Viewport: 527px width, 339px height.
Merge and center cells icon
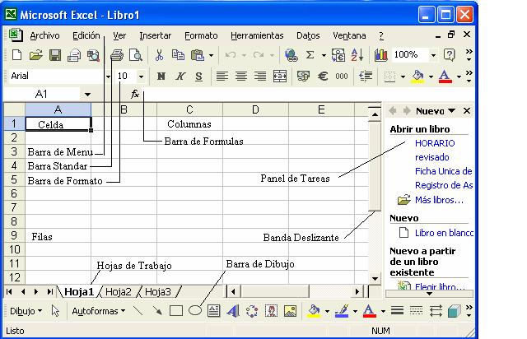pyautogui.click(x=280, y=77)
